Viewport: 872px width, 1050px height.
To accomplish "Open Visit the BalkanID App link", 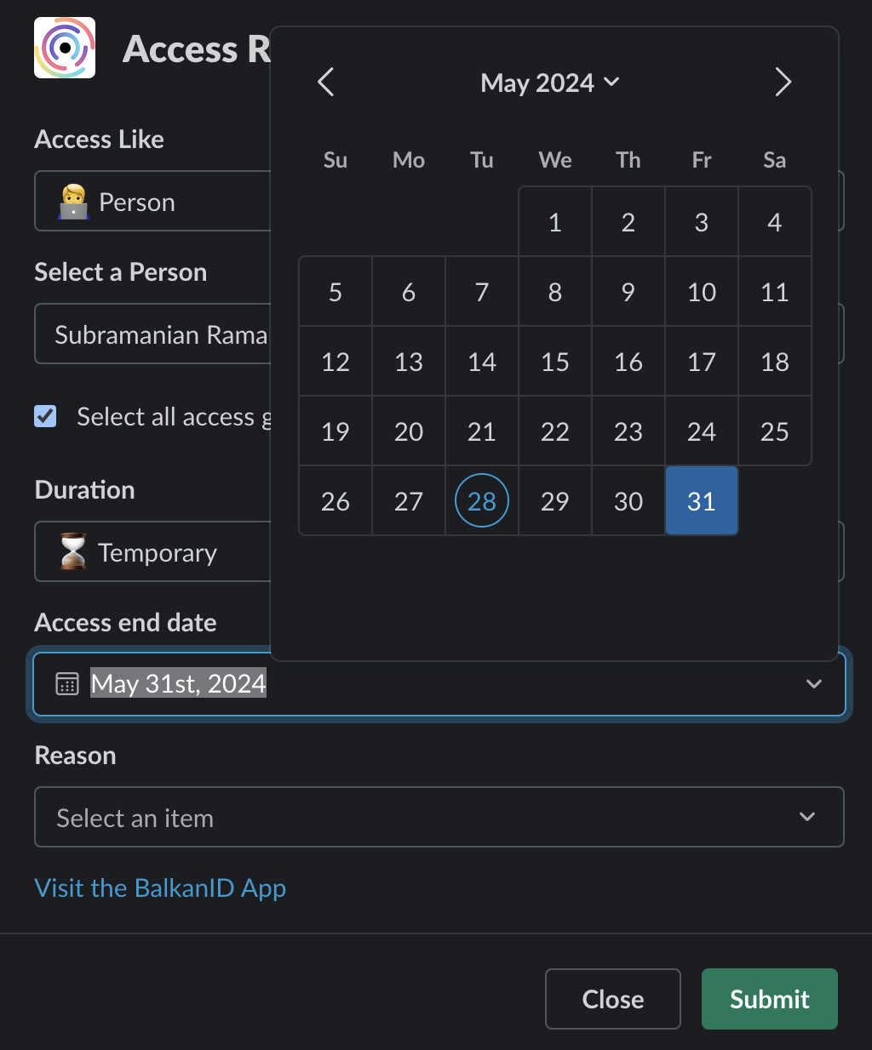I will pos(160,888).
